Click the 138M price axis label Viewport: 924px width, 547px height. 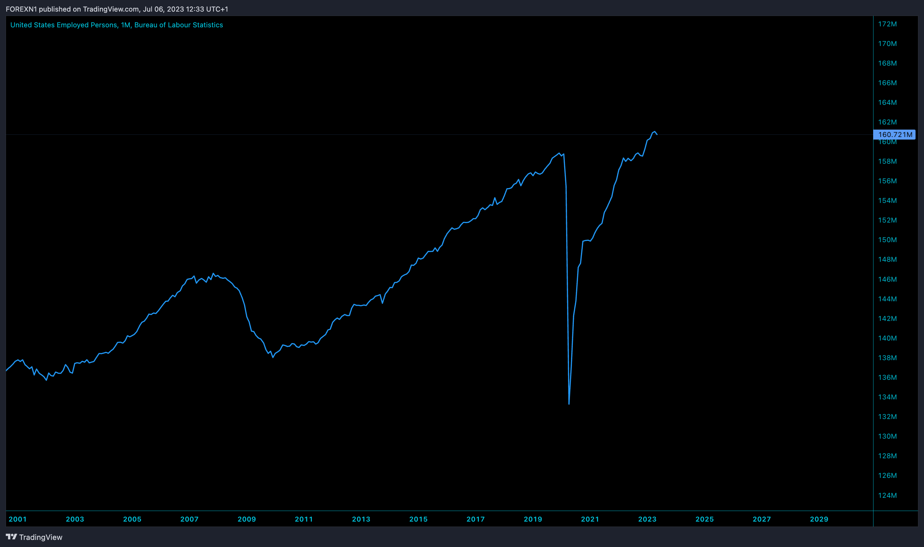[x=888, y=358]
